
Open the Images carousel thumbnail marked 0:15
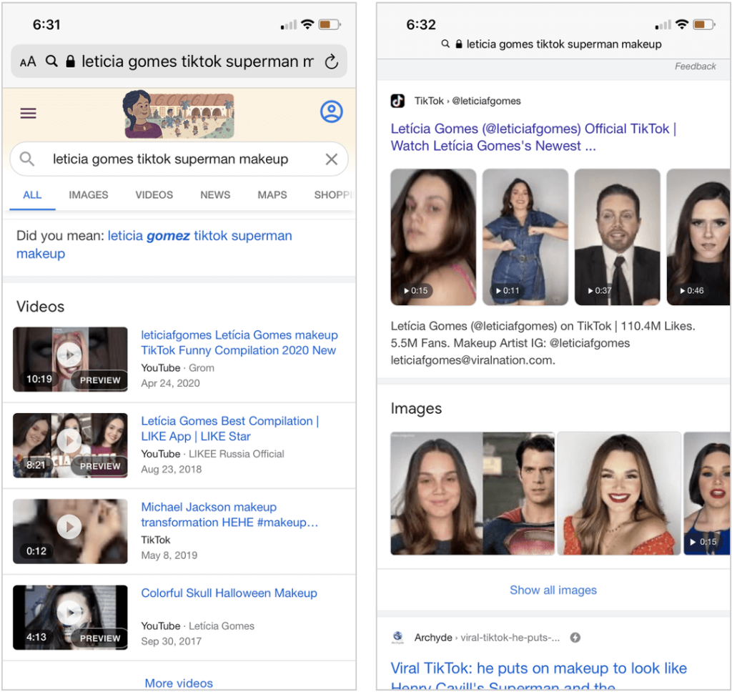(706, 493)
